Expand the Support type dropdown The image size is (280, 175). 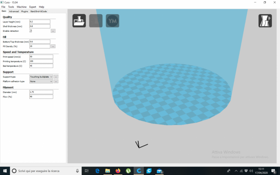[x=41, y=77]
